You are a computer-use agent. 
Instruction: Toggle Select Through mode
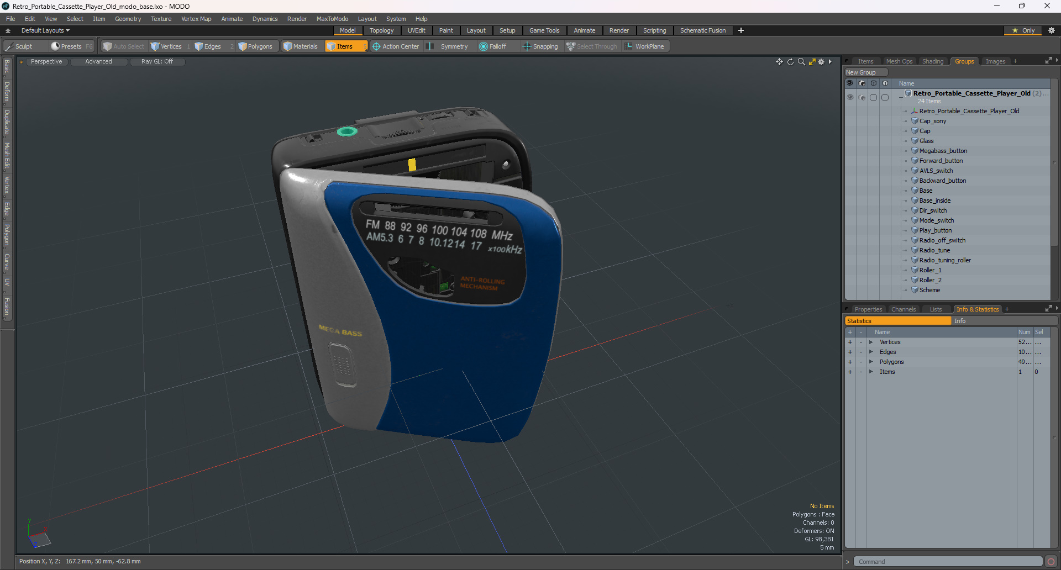pos(592,46)
